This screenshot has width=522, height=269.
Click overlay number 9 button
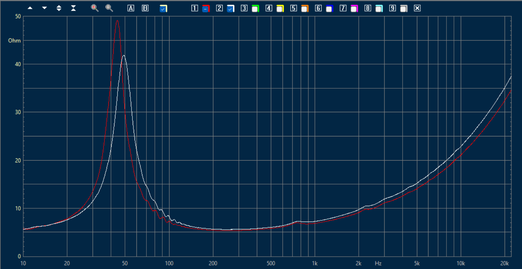tap(393, 8)
